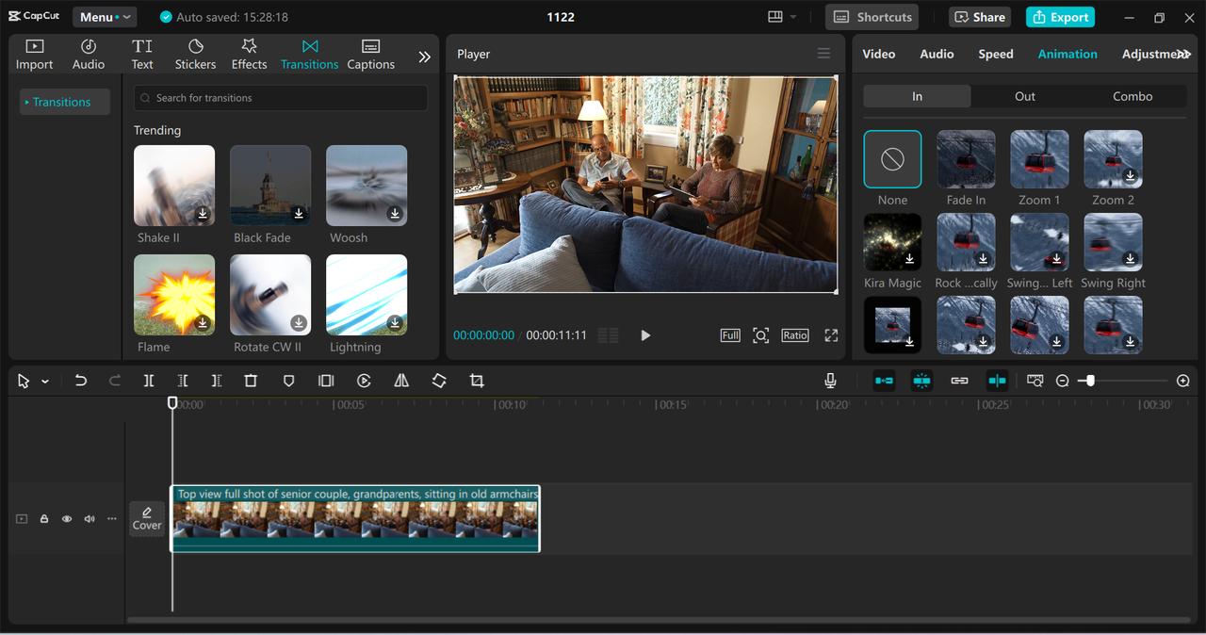
Task: Download the Zoom 2 animation
Action: [1131, 176]
